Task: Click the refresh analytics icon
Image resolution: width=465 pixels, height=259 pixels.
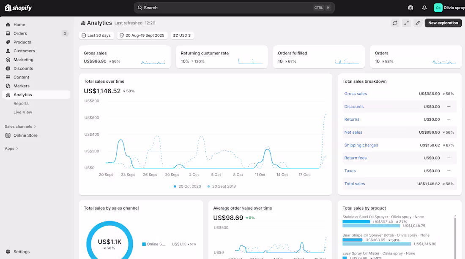Action: point(395,23)
